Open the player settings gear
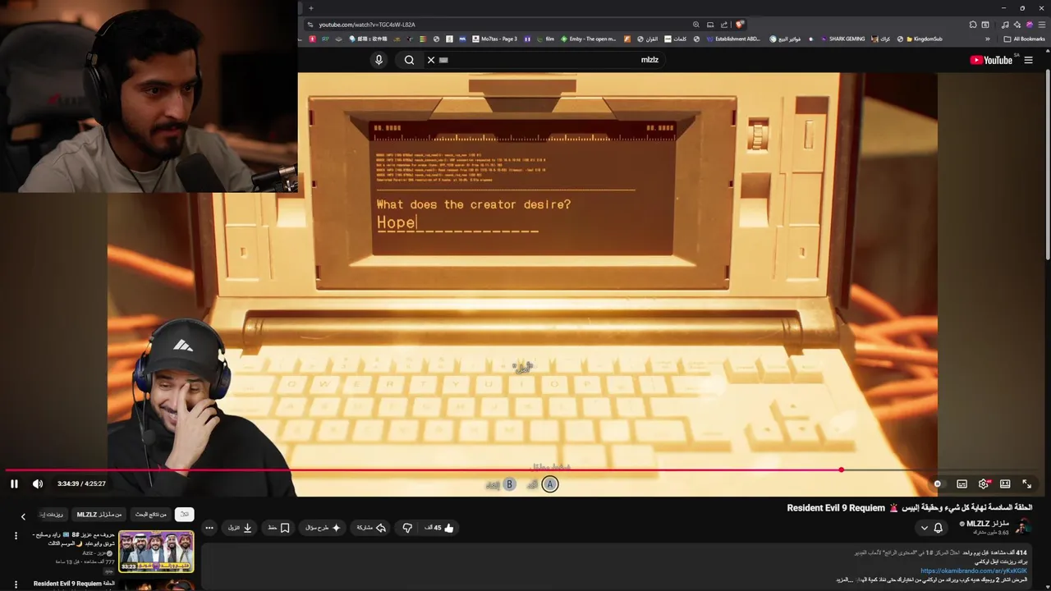Screen dimensions: 1051x591 [984, 483]
